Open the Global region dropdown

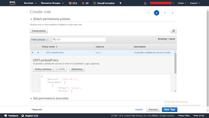pyautogui.click(x=182, y=3)
